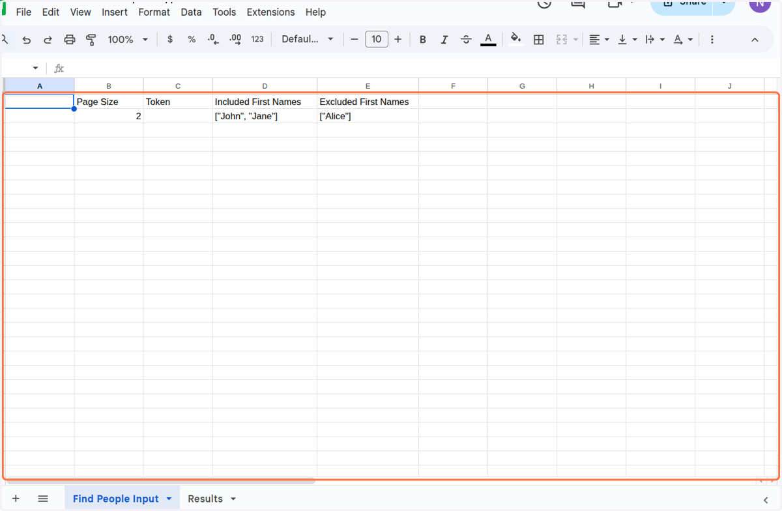
Task: Select column E header
Action: coord(368,86)
